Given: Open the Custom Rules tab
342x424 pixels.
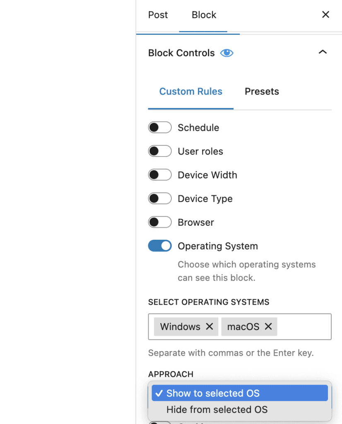Looking at the screenshot, I should 190,91.
